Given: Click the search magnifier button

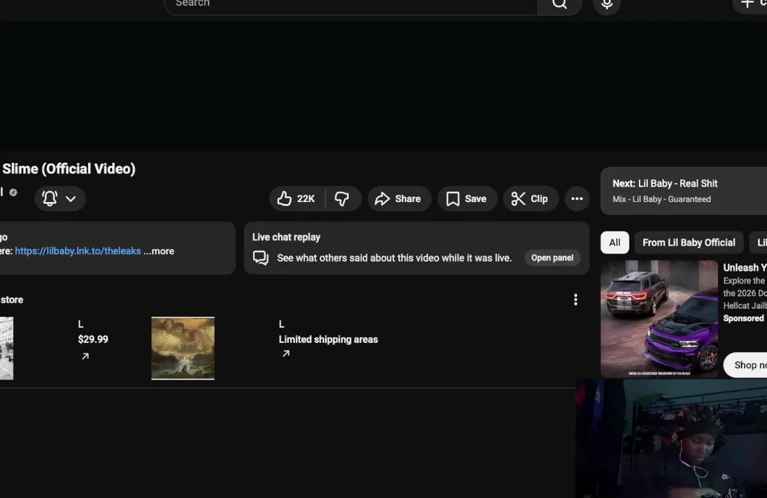Looking at the screenshot, I should point(559,5).
